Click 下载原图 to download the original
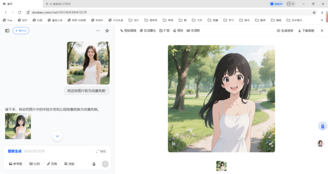 (x=306, y=31)
